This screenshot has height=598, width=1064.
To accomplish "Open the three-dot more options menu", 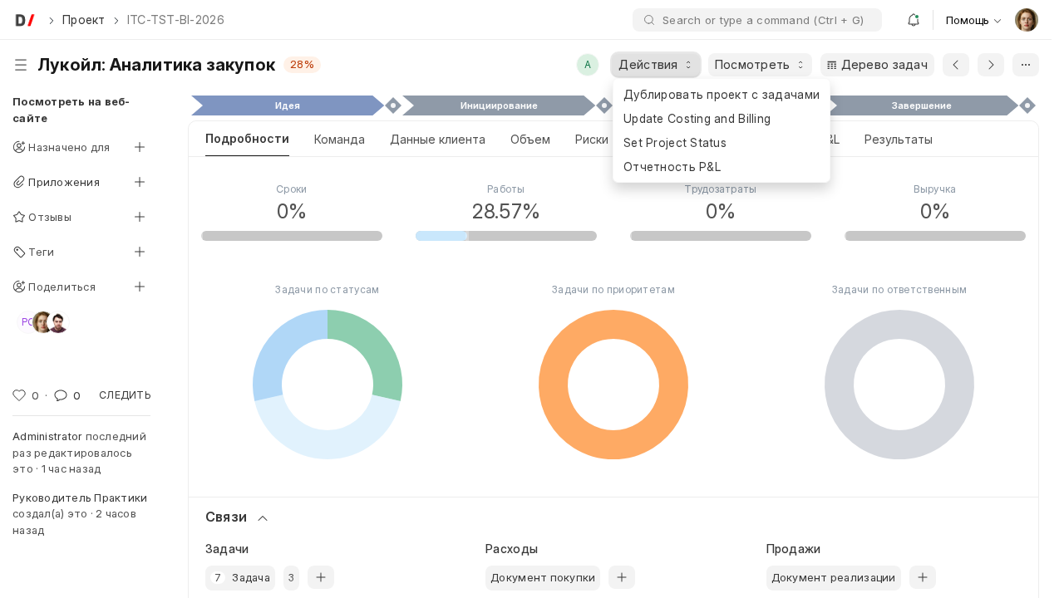I will [x=1026, y=65].
